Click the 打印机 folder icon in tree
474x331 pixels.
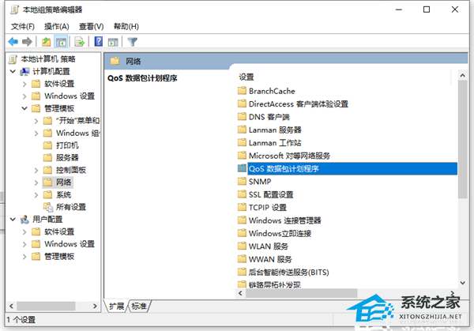[x=47, y=145]
